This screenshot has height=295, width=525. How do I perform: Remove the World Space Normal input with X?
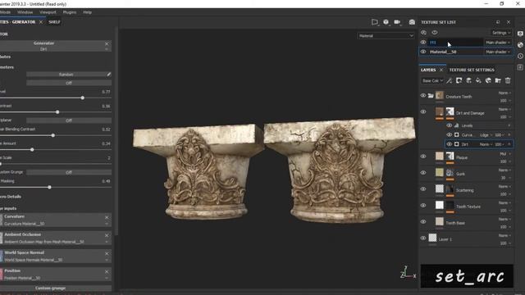(107, 253)
